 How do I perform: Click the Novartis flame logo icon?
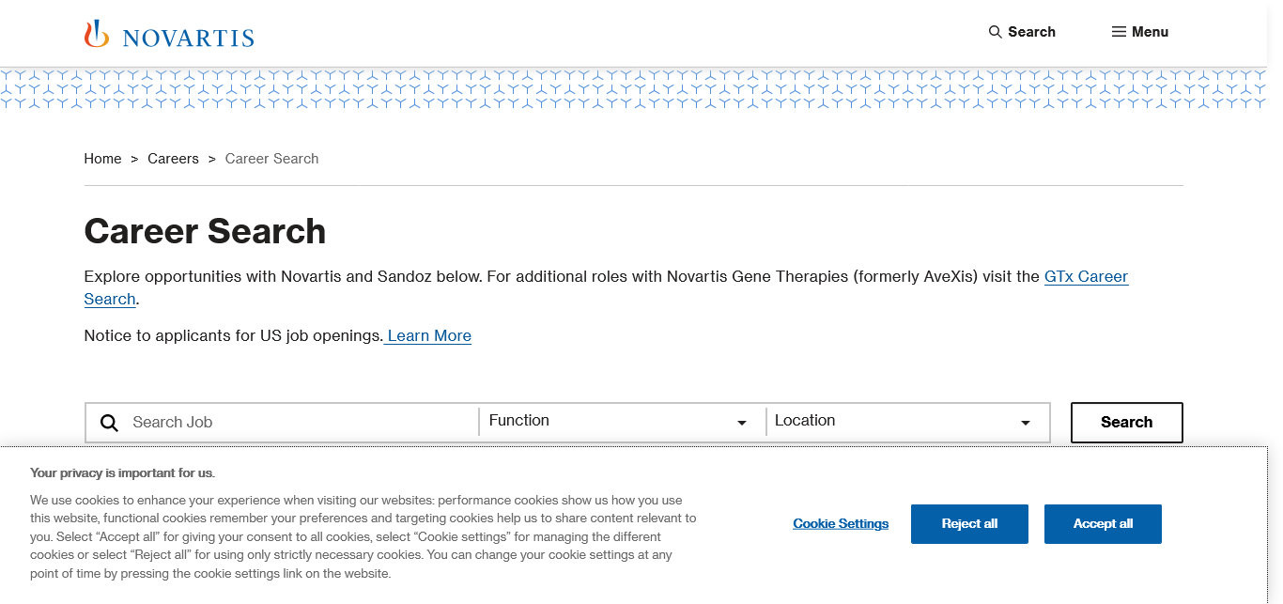[x=97, y=34]
